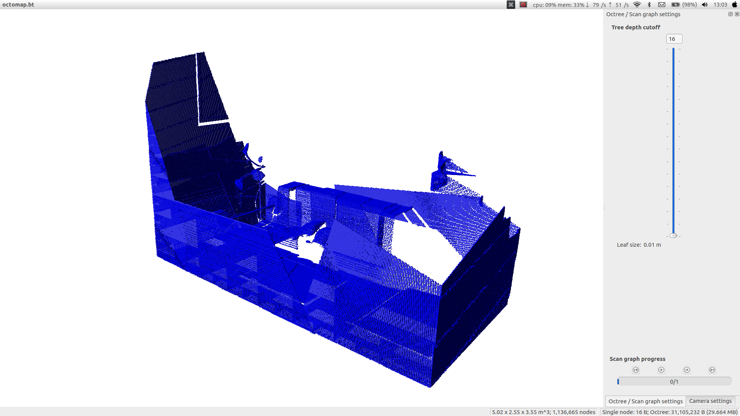This screenshot has height=416, width=740.
Task: Click the status bar map dimensions text
Action: [x=543, y=412]
